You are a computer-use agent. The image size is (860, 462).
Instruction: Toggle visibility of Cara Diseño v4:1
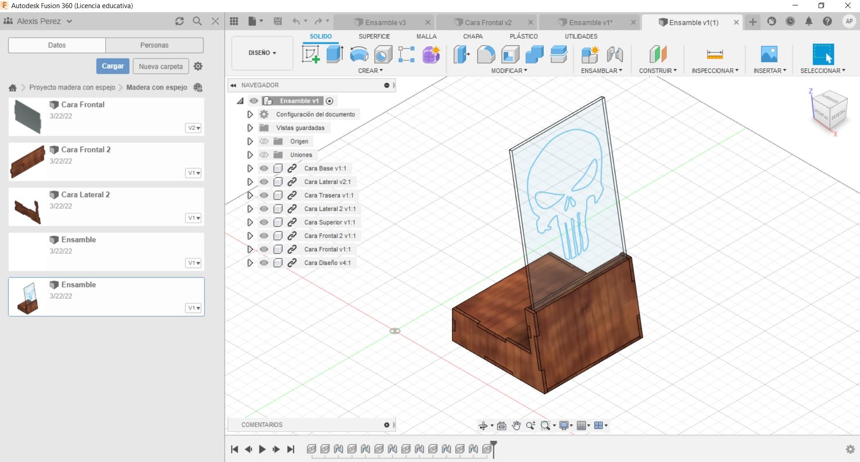click(x=264, y=263)
